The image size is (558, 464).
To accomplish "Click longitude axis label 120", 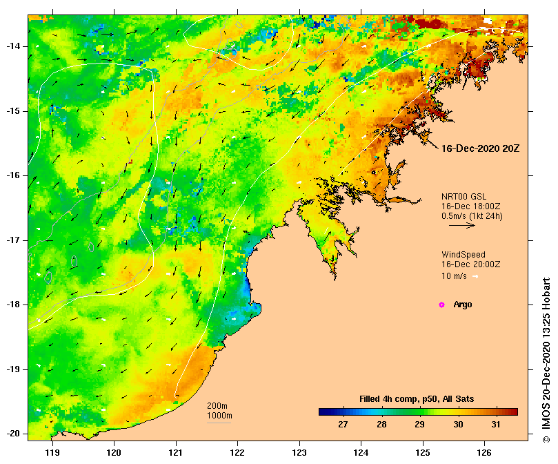I will 114,453.
